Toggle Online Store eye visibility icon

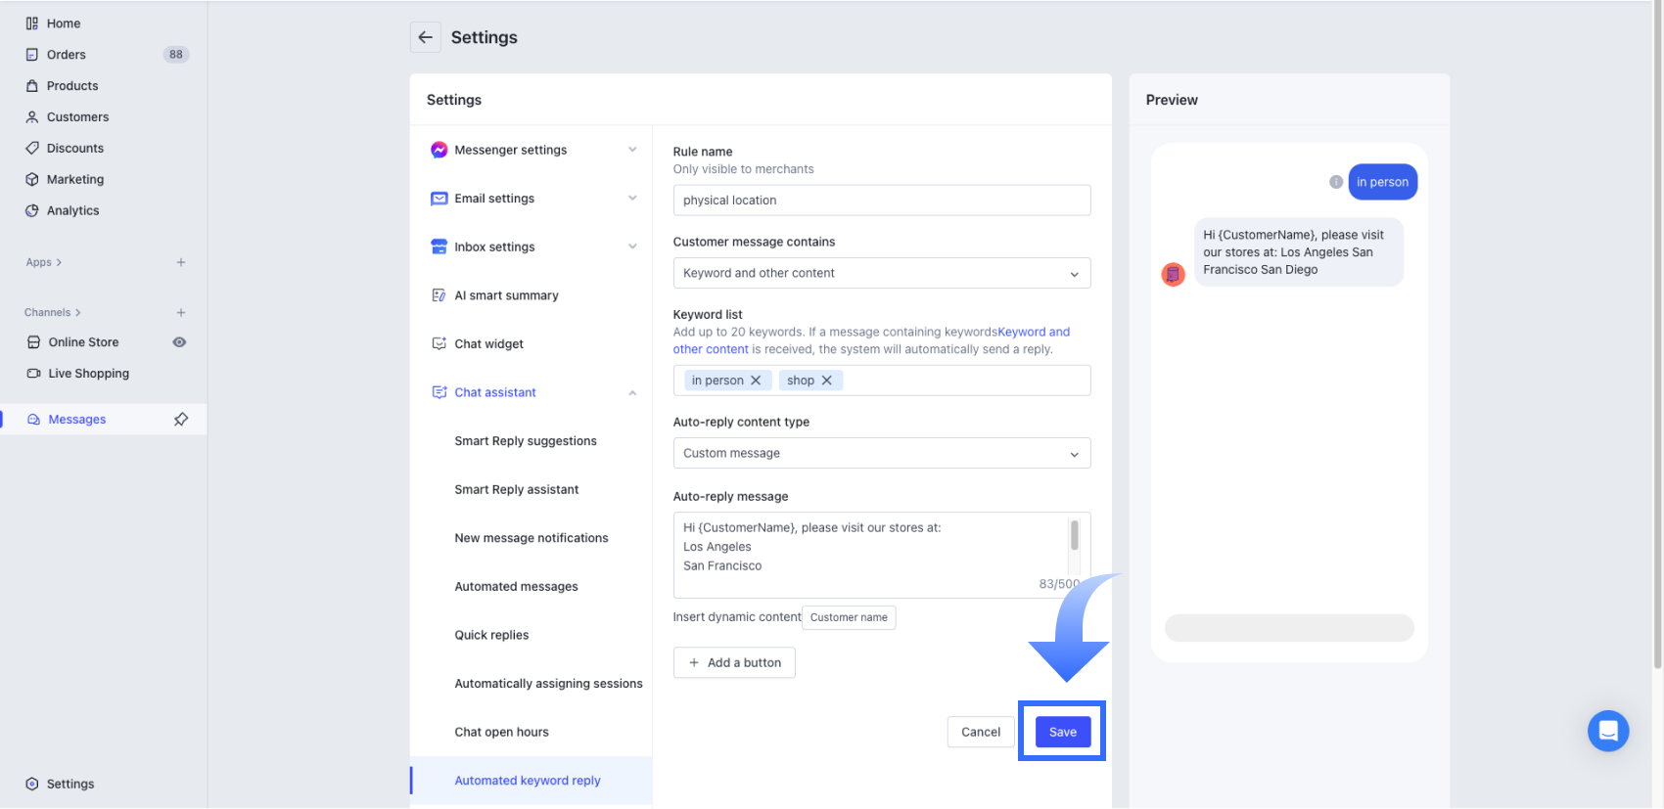click(x=179, y=342)
